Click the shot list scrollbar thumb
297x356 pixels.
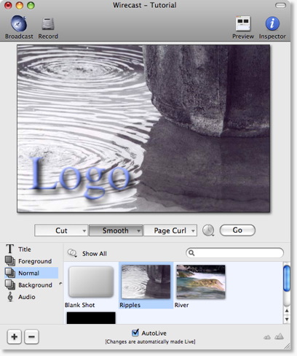point(287,279)
